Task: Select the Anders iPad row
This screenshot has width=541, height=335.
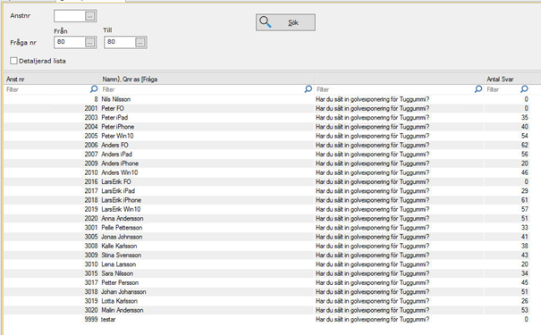Action: click(x=266, y=155)
